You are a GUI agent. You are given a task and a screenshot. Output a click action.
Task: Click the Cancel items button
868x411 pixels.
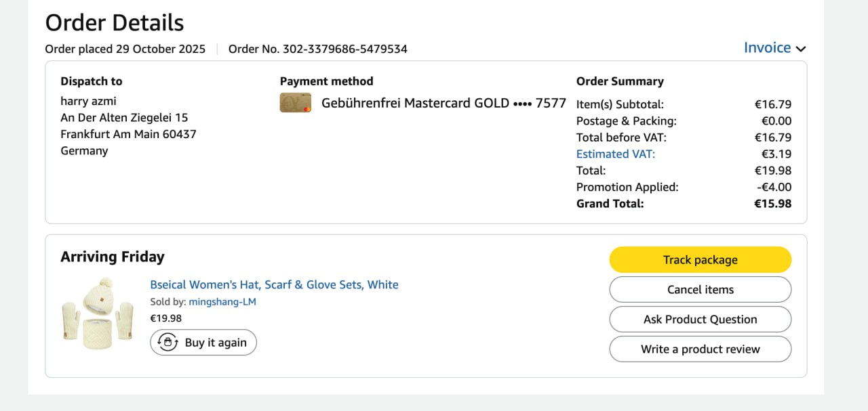coord(700,290)
